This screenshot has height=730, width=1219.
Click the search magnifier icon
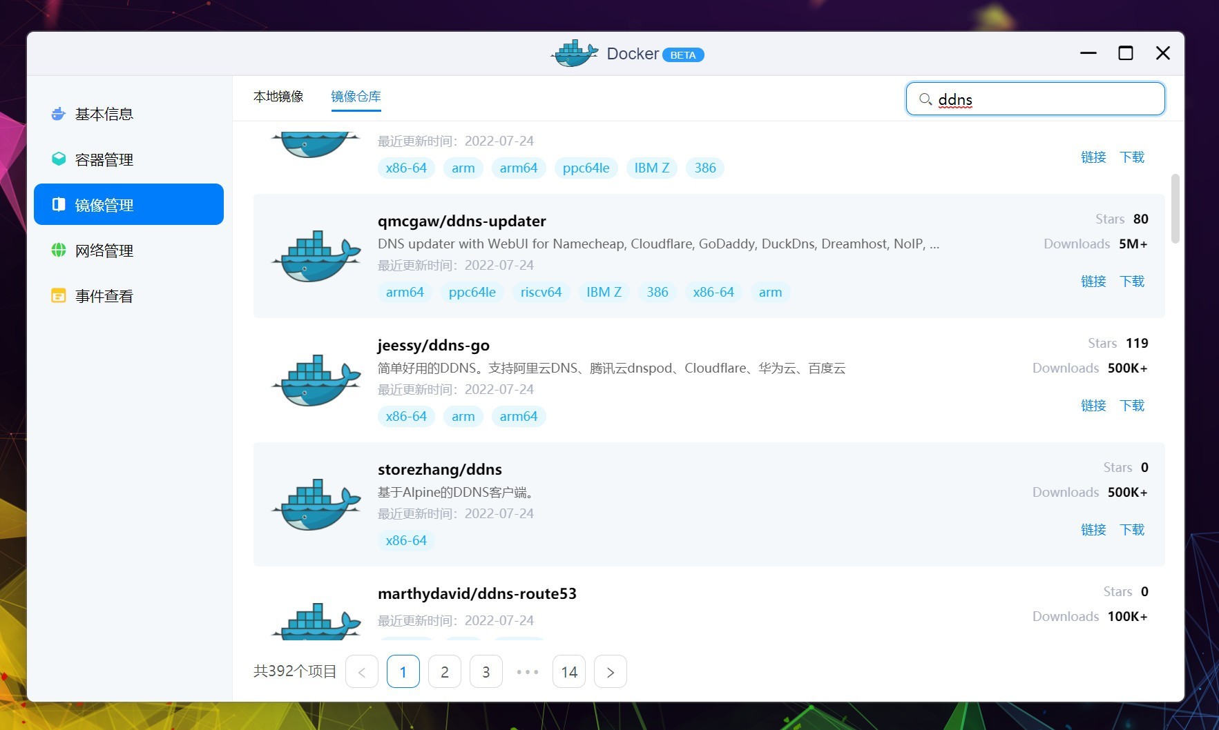(x=925, y=99)
